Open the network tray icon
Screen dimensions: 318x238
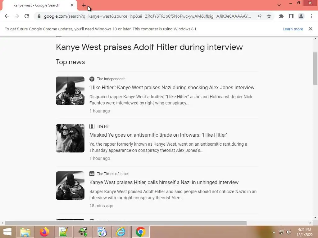pos(281,232)
